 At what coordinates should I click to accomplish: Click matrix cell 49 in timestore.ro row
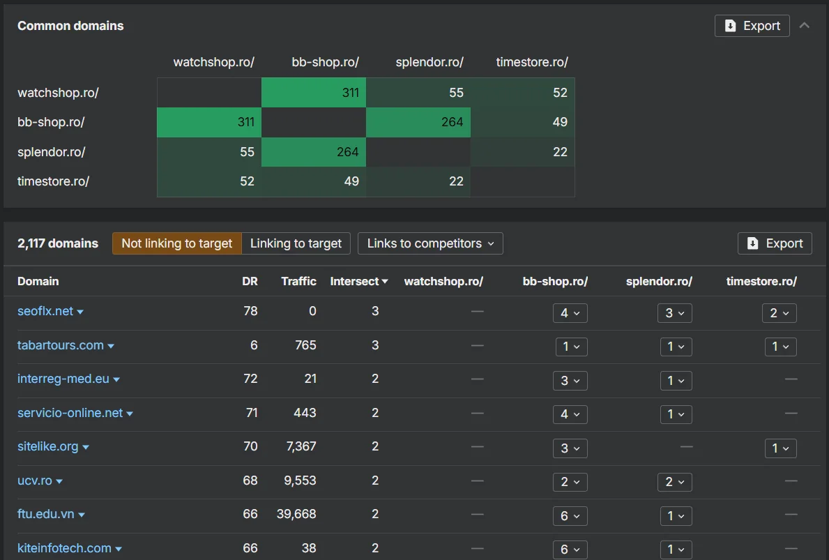pos(314,181)
